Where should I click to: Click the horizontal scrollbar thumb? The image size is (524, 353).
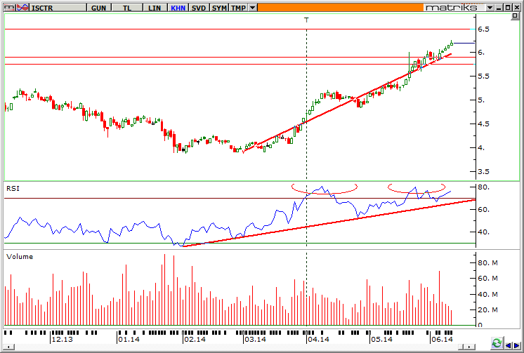[x=462, y=347]
